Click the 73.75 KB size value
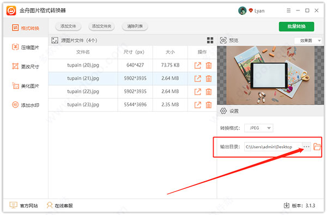This screenshot has height=215, width=327. pyautogui.click(x=170, y=65)
